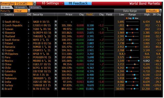Switch to the Spreads tab

click(x=20, y=7)
